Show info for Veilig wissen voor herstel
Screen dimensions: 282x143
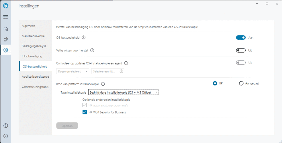pos(92,50)
